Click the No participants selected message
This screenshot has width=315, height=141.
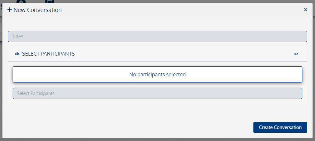point(157,74)
